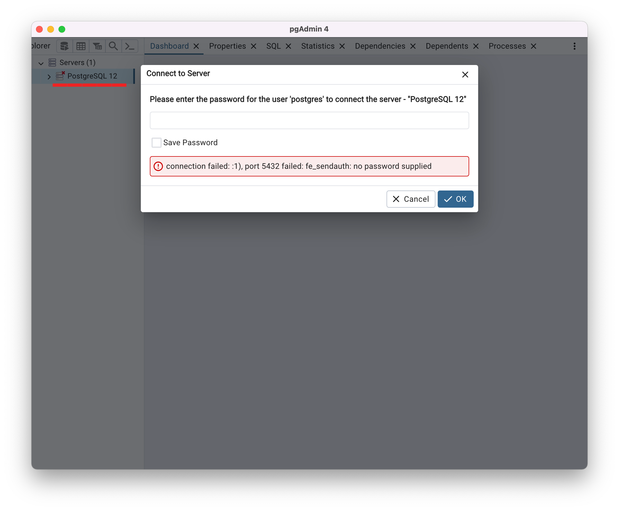Click the password input field

[309, 120]
